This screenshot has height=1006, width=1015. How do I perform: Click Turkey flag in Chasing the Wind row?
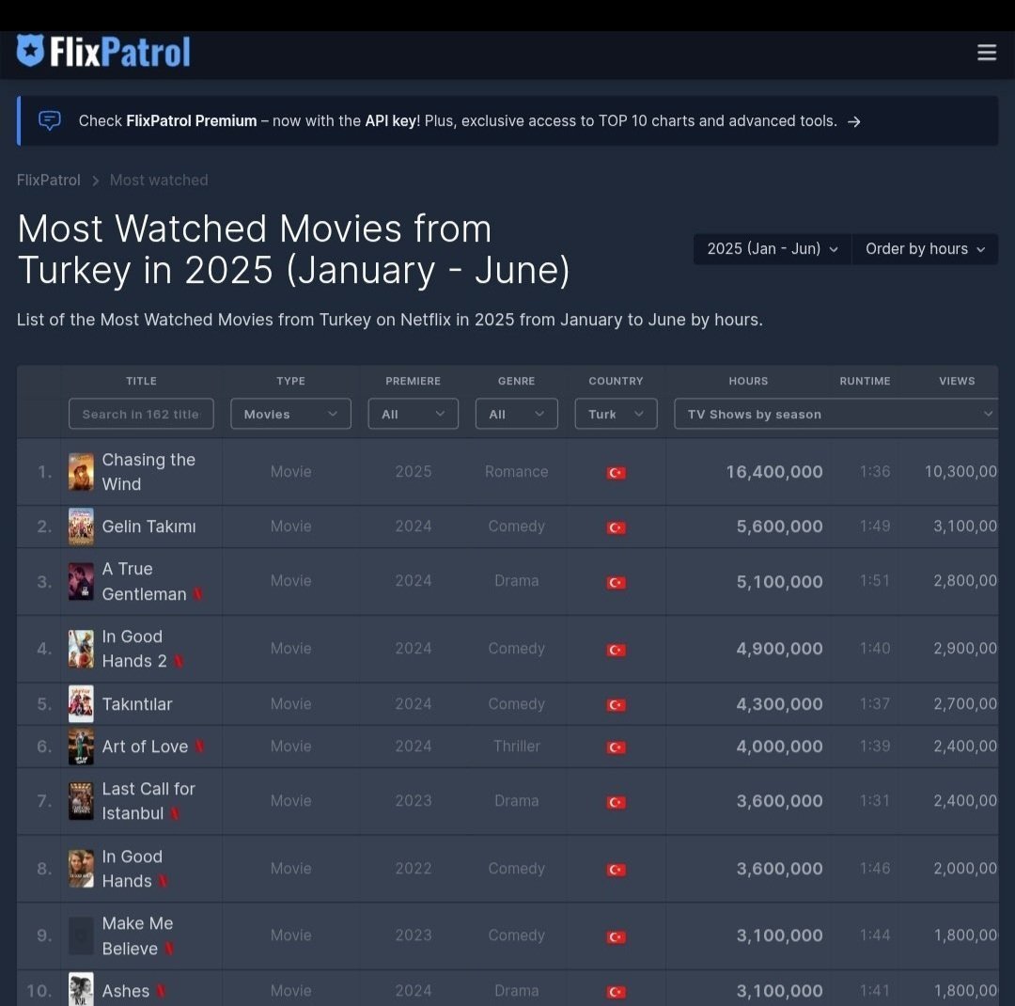click(616, 473)
